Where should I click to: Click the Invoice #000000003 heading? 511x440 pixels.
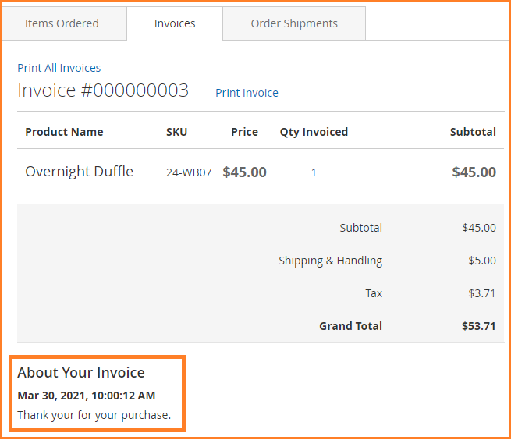click(103, 90)
